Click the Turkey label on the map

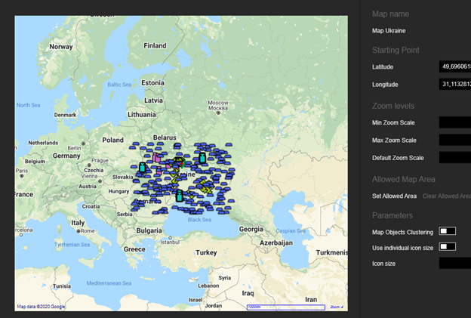coord(206,252)
